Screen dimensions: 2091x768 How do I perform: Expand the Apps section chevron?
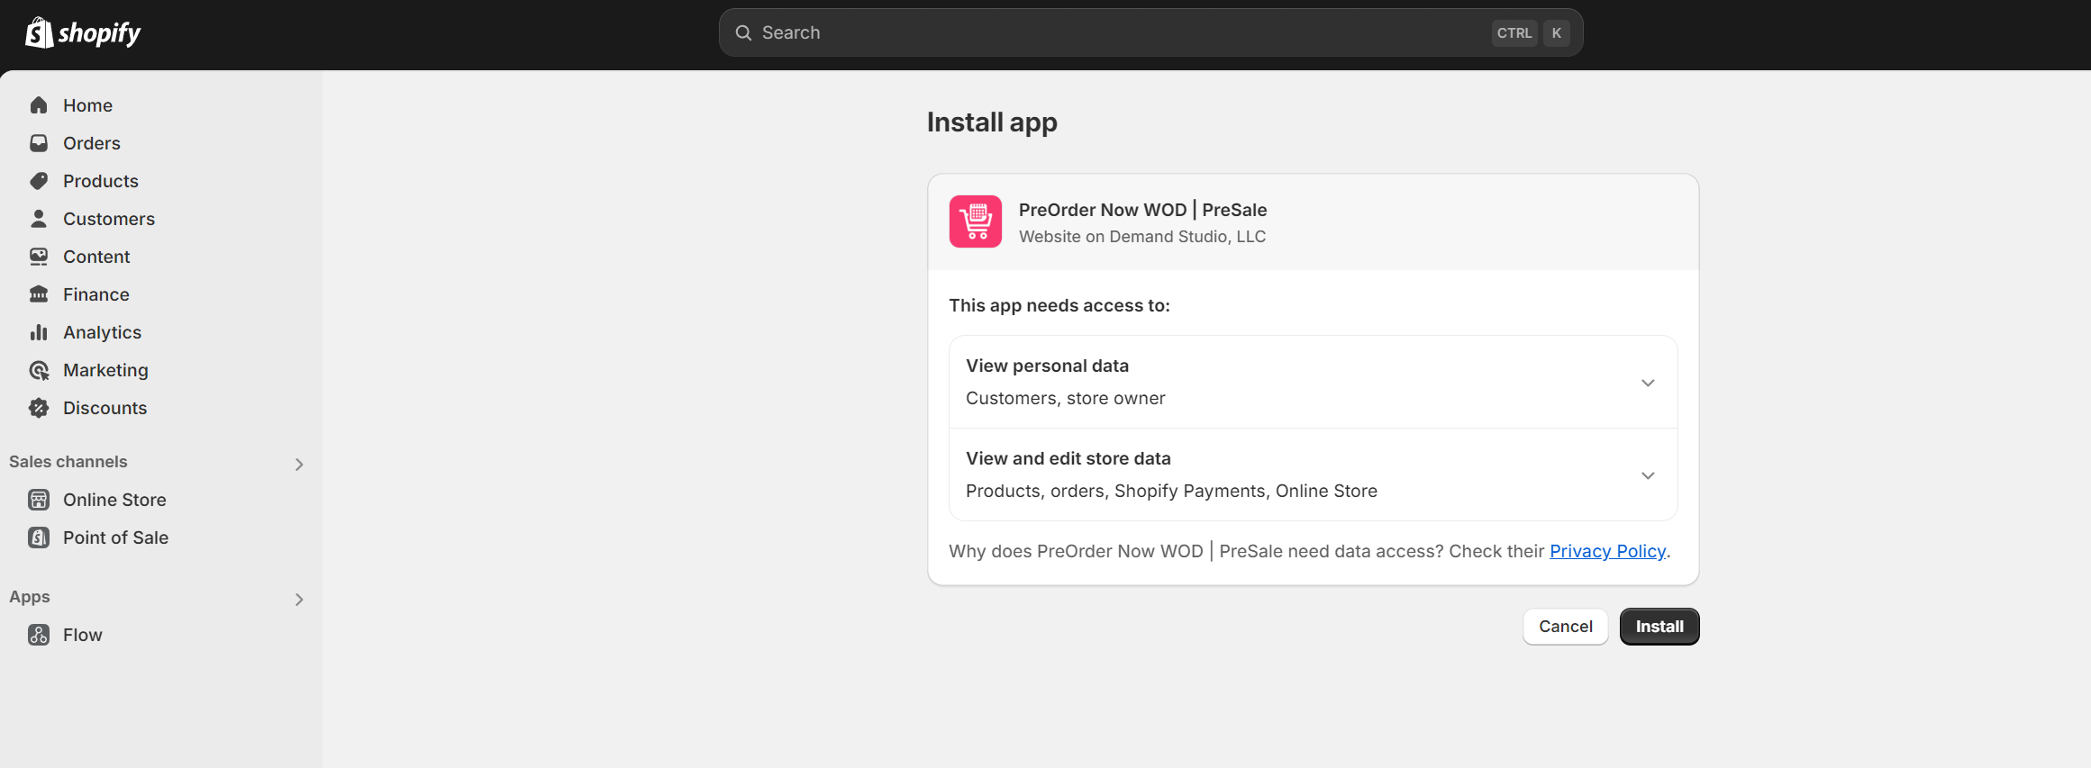coord(299,600)
